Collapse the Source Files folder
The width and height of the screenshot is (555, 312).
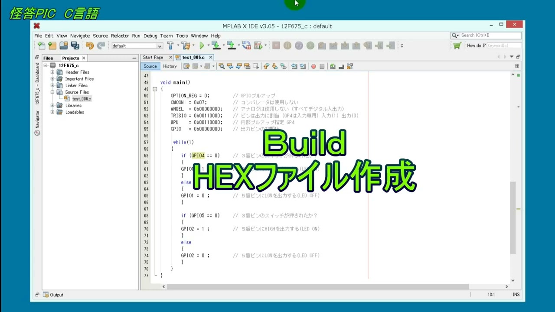(x=52, y=92)
